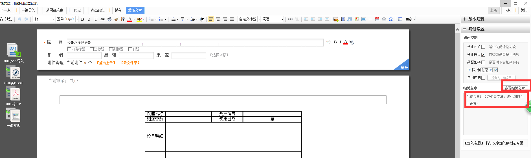Tick the 副标题 checkbox
The image size is (531, 158).
111,49
